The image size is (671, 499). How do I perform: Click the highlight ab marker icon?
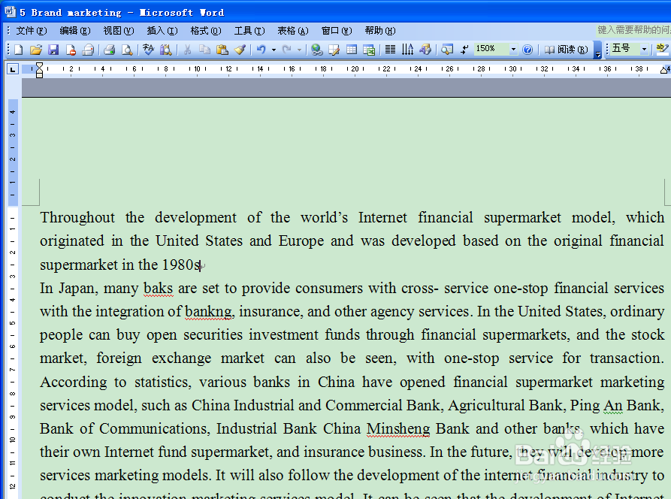662,49
